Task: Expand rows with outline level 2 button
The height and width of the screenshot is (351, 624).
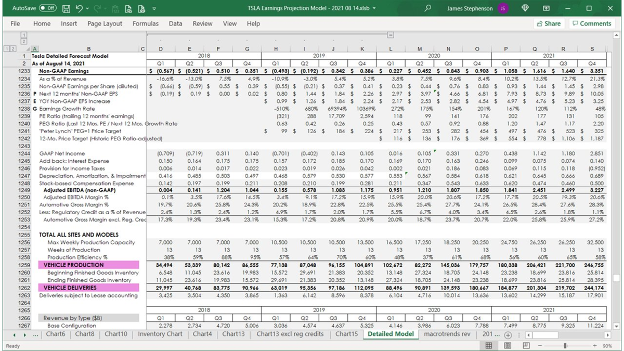Action: pos(12,48)
